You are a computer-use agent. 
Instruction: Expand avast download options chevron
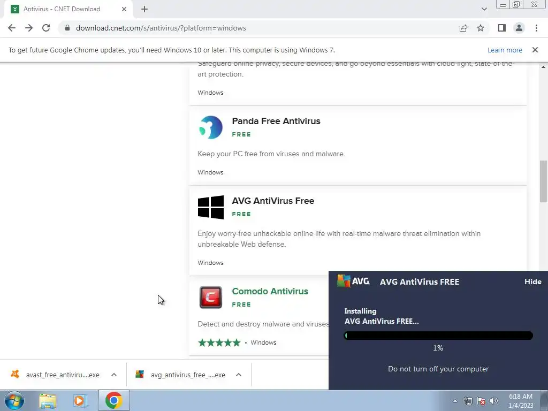pos(114,375)
